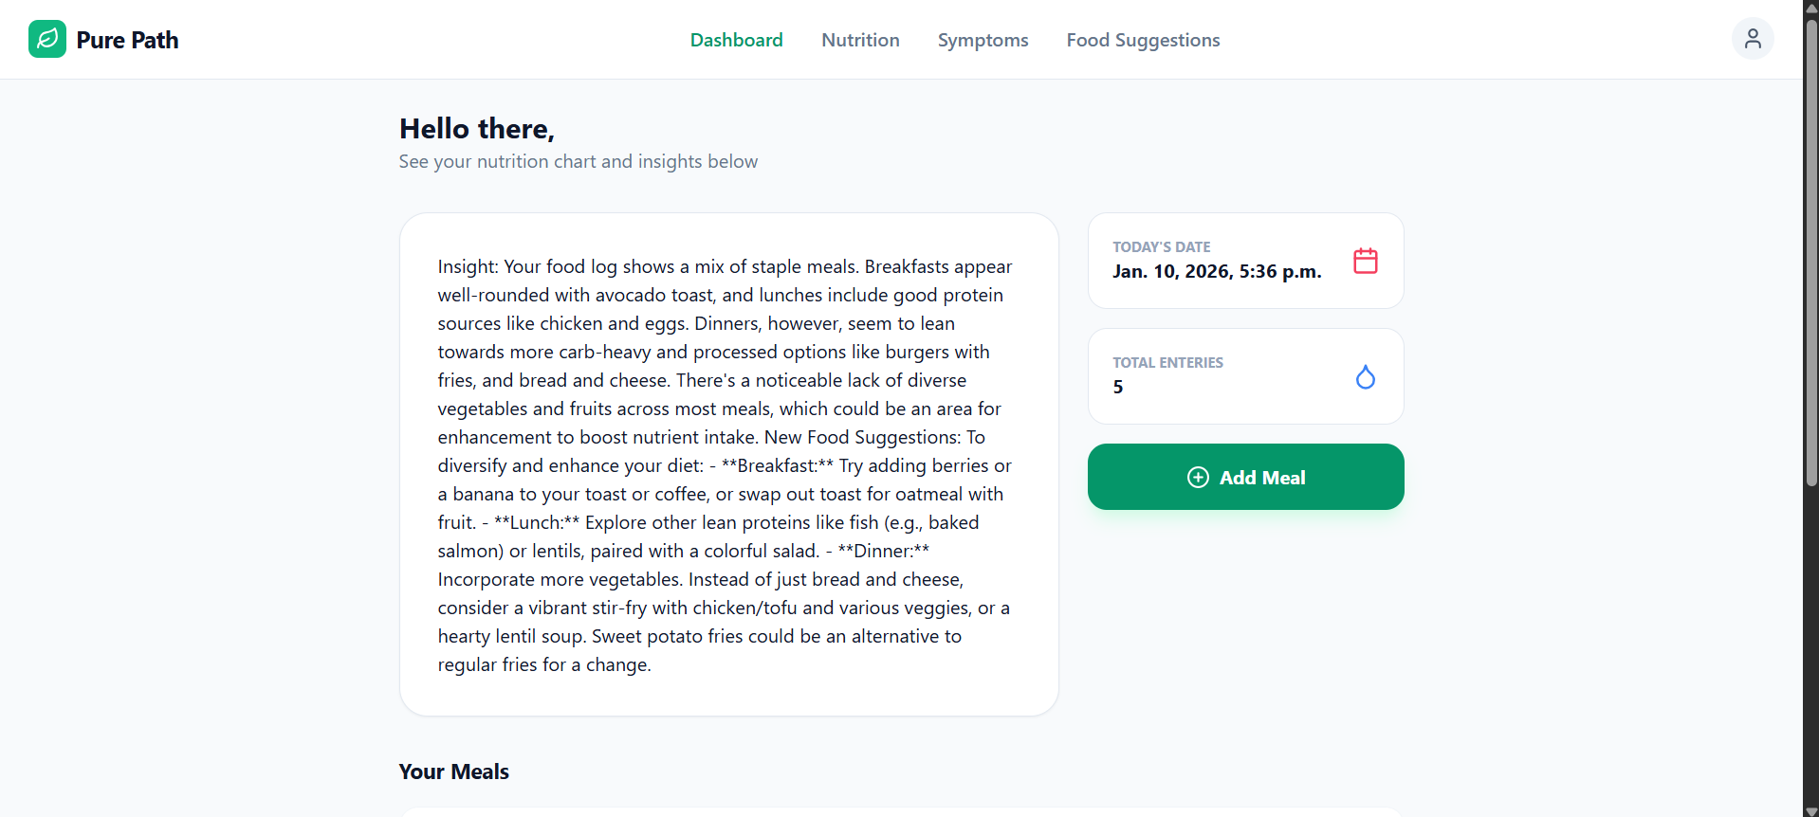Click the blue water droplet icon
Viewport: 1819px width, 817px height.
point(1365,377)
